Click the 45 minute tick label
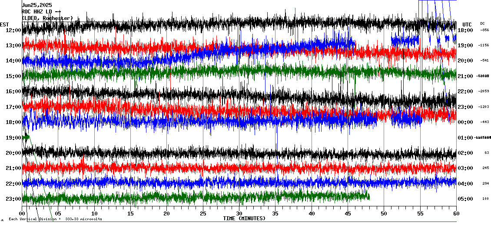Image resolution: width=491 pixels, height=225 pixels. click(348, 213)
